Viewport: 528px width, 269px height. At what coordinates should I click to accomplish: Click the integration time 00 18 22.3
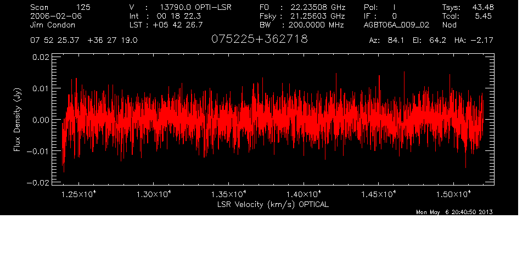pyautogui.click(x=179, y=16)
